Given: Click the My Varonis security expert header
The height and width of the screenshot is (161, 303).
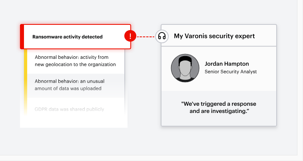Looking at the screenshot, I should tap(214, 36).
